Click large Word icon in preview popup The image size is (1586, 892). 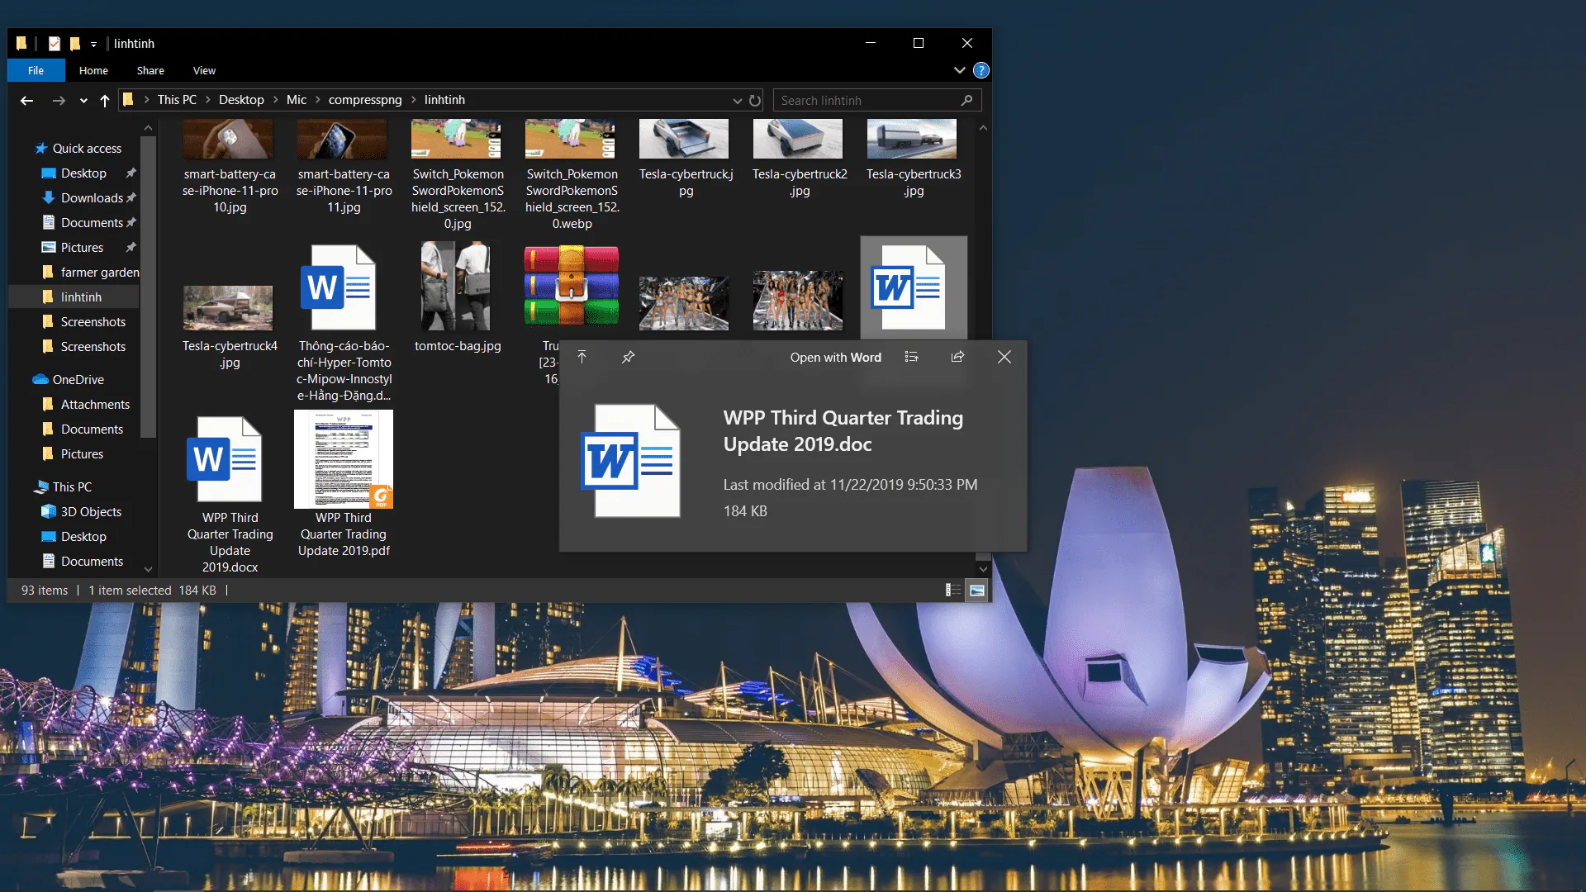pos(631,461)
